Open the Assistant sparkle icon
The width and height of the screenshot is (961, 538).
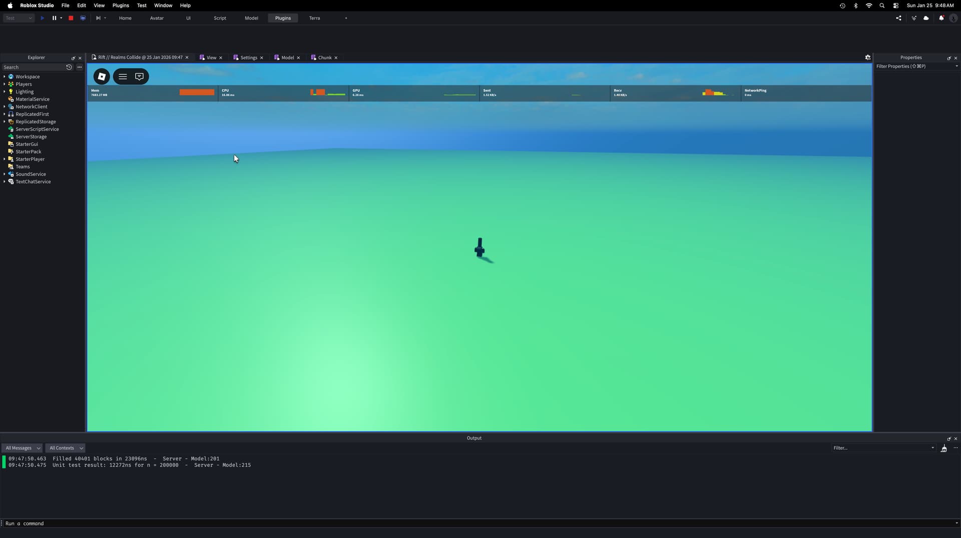click(x=914, y=18)
